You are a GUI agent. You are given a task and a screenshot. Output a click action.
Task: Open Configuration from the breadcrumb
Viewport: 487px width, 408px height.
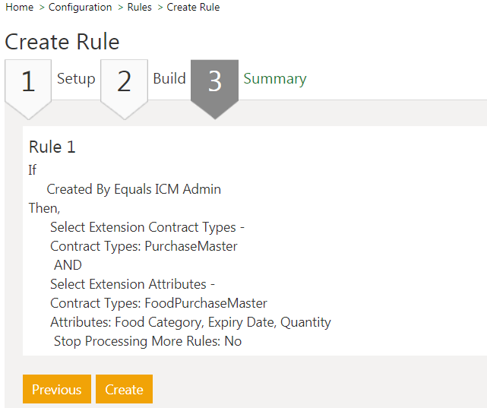tap(80, 8)
